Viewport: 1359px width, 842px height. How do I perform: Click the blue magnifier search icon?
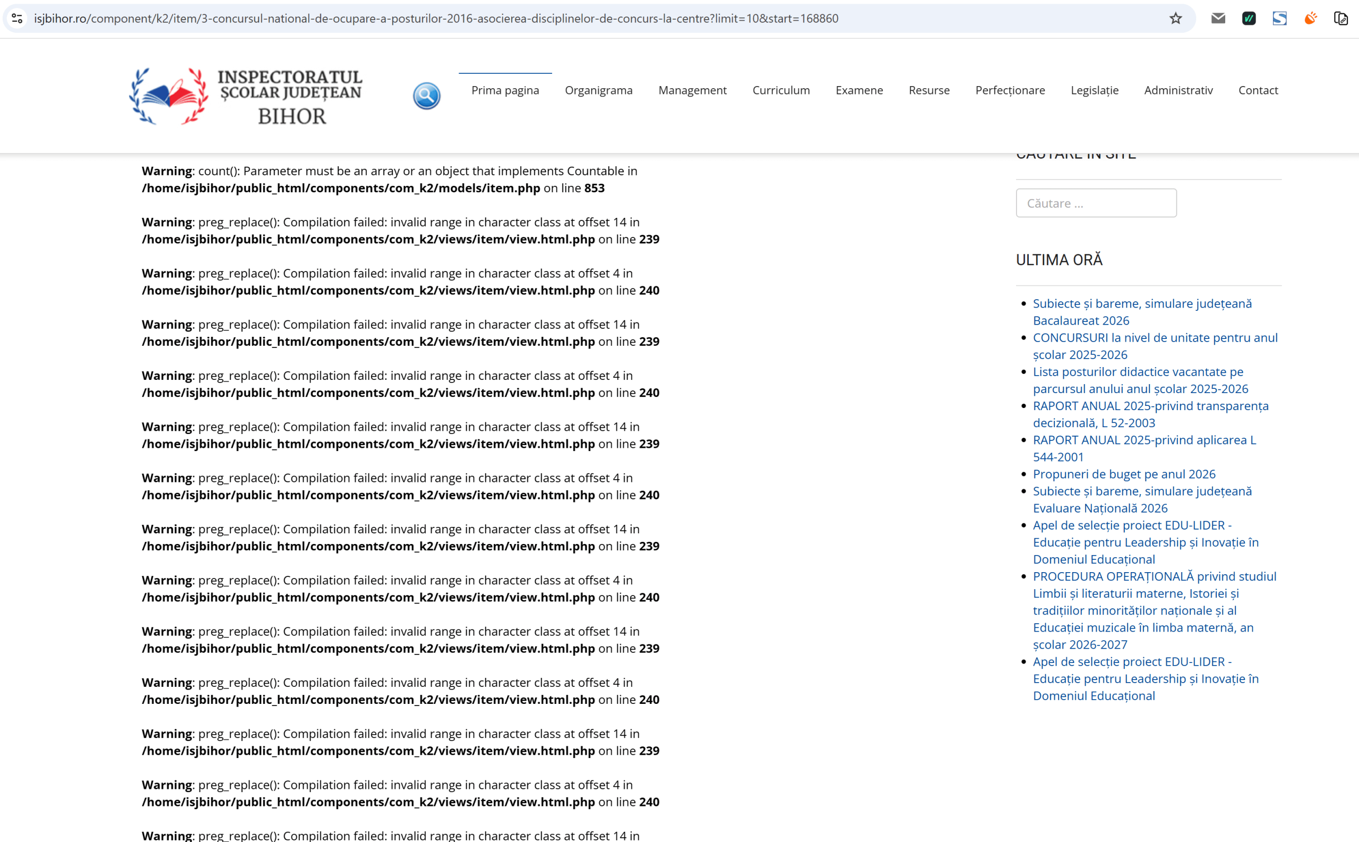point(426,96)
